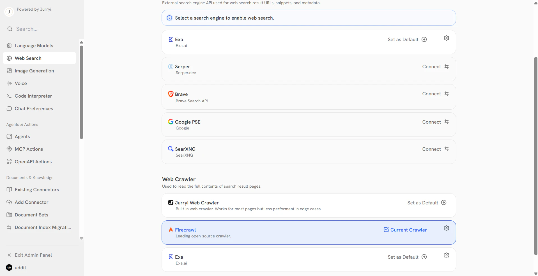
Task: Click the Voice waveform icon
Action: tap(9, 83)
